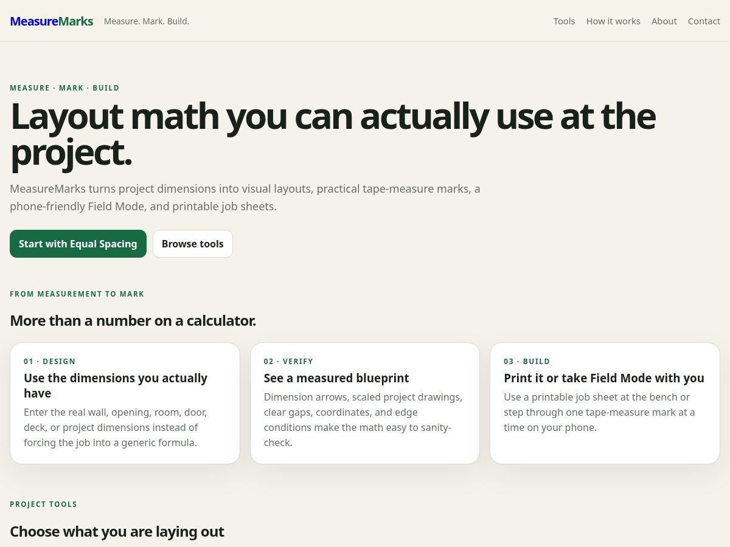The height and width of the screenshot is (547, 730).
Task: Click 'Use the dimensions you actually have' title
Action: click(x=116, y=385)
